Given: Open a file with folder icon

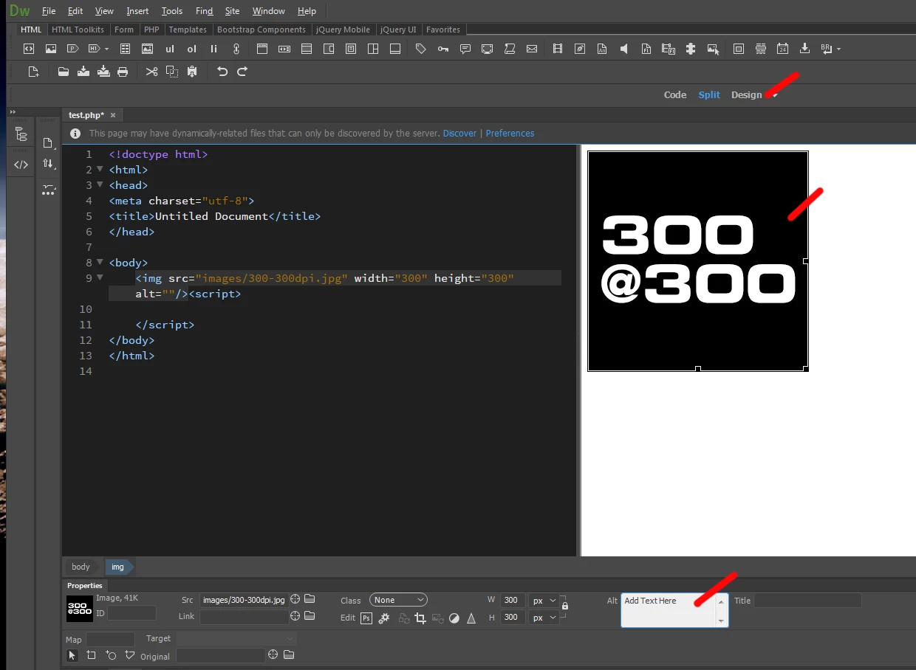Looking at the screenshot, I should point(64,72).
